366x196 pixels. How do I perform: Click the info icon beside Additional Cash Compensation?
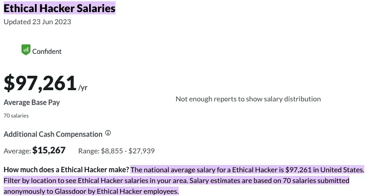point(108,133)
